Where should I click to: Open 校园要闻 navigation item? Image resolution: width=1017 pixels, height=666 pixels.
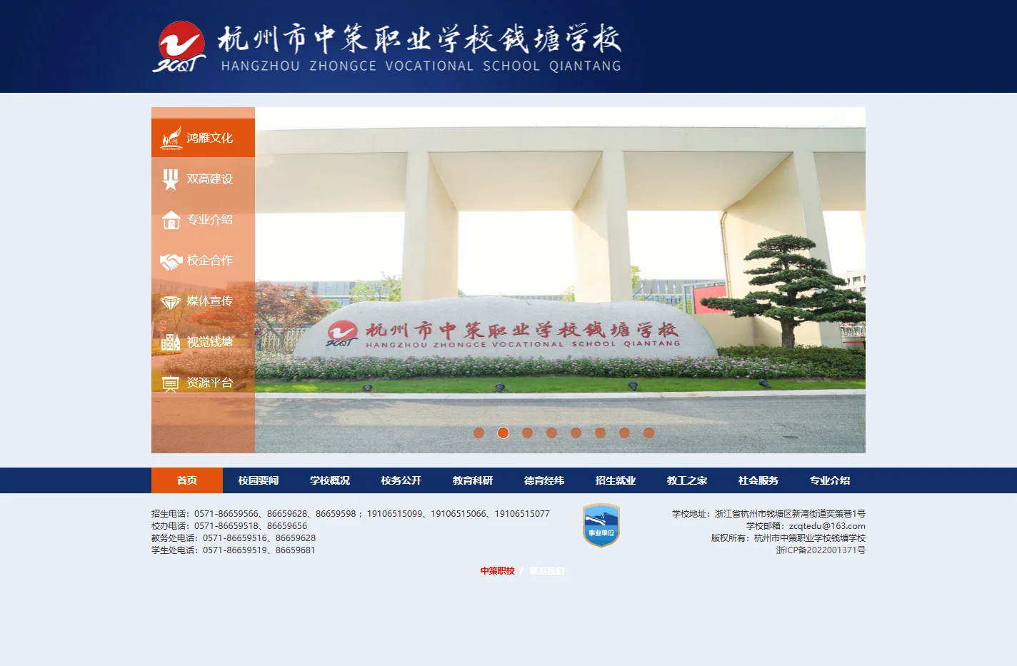coord(259,480)
